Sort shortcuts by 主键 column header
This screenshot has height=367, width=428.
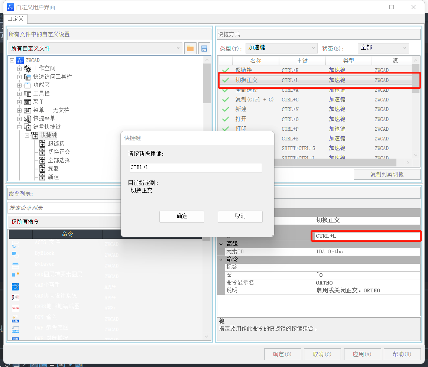[x=302, y=61]
